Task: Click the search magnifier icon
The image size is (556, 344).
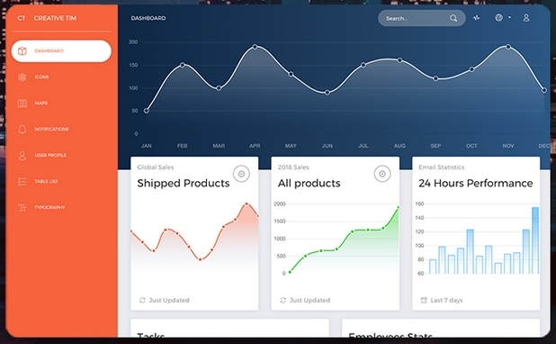Action: (x=453, y=18)
